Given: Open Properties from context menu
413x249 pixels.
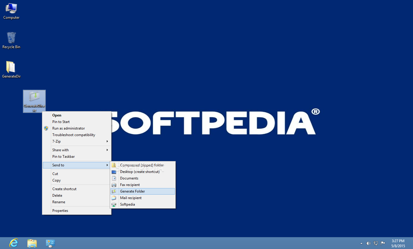Looking at the screenshot, I should point(77,211).
